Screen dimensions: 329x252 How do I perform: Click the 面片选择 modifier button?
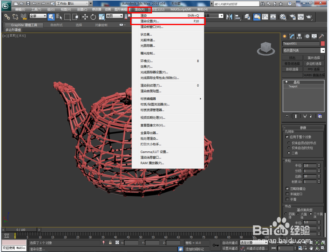[x=314, y=58]
